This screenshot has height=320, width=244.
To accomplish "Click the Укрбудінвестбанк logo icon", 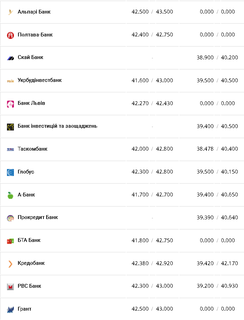I will 10,81.
